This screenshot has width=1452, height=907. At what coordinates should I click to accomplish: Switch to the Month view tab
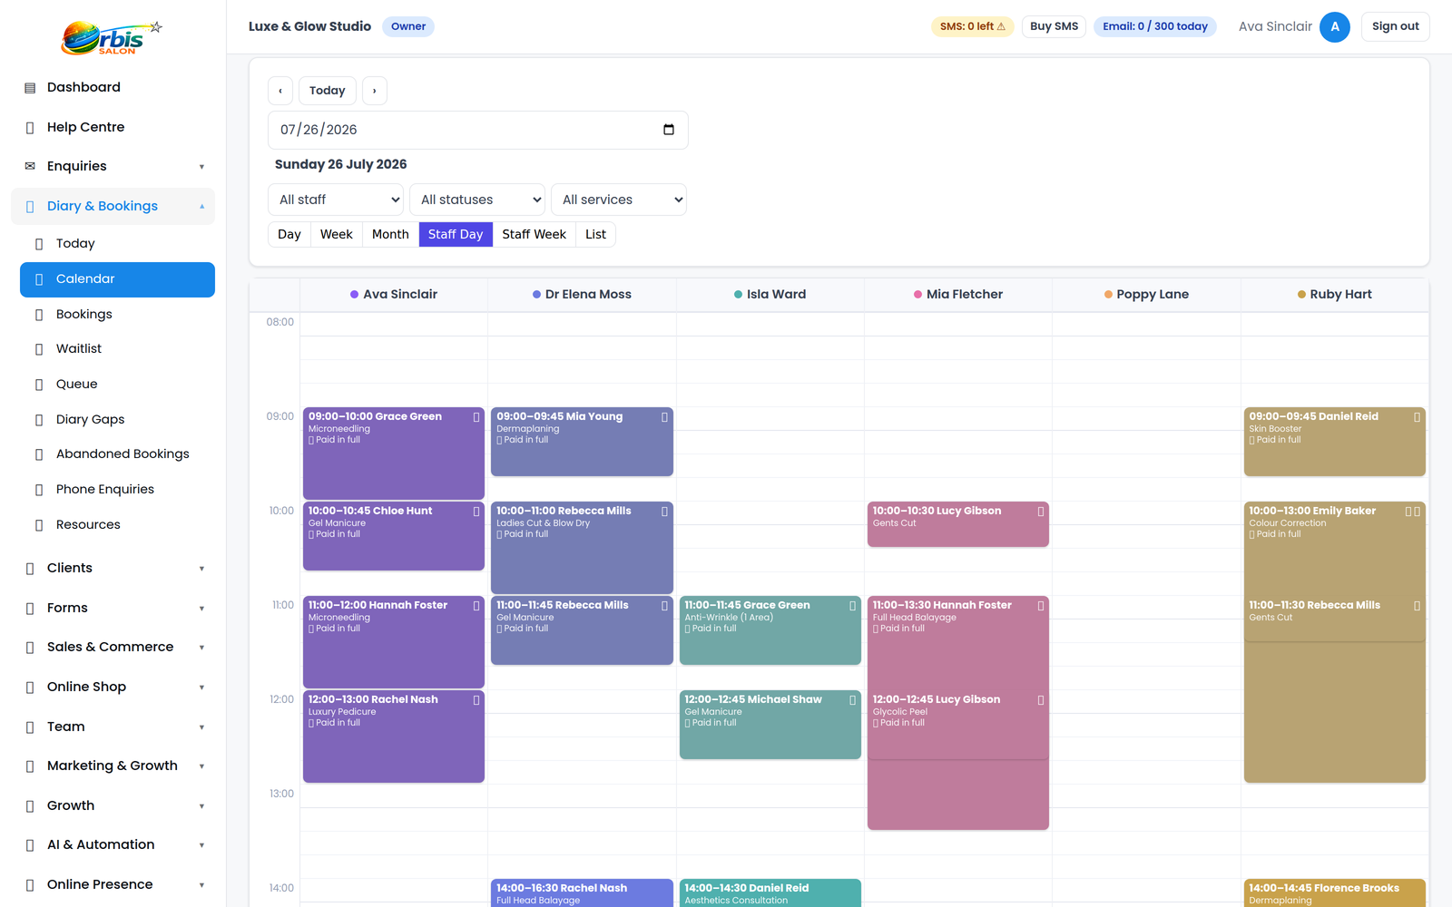pos(390,234)
